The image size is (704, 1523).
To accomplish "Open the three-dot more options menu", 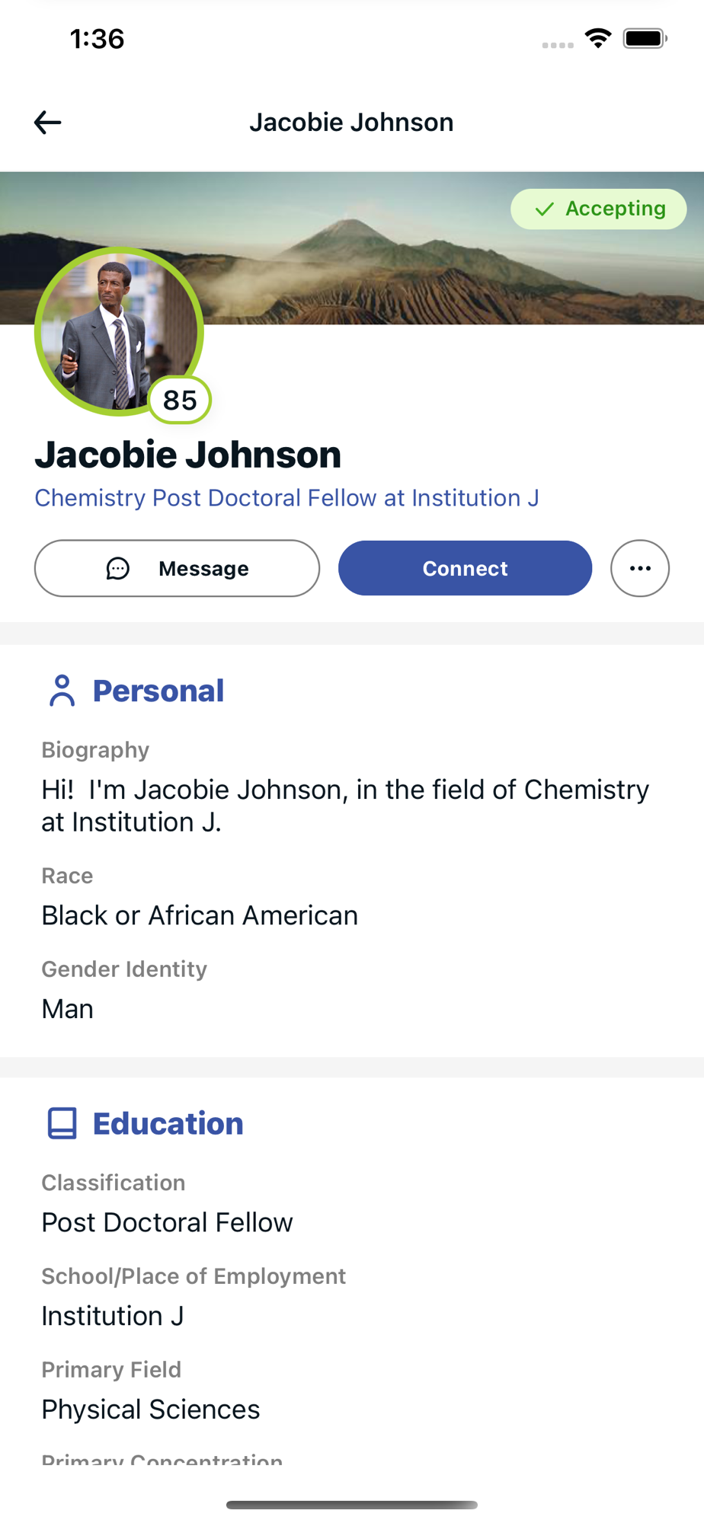I will point(640,569).
